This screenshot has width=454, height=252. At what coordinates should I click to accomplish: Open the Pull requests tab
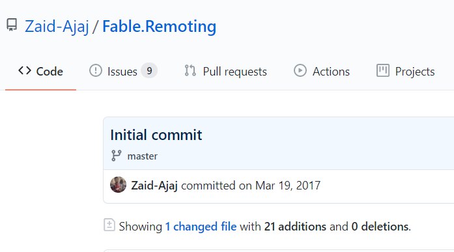point(225,71)
